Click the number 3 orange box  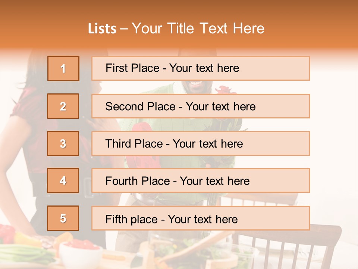(x=63, y=143)
